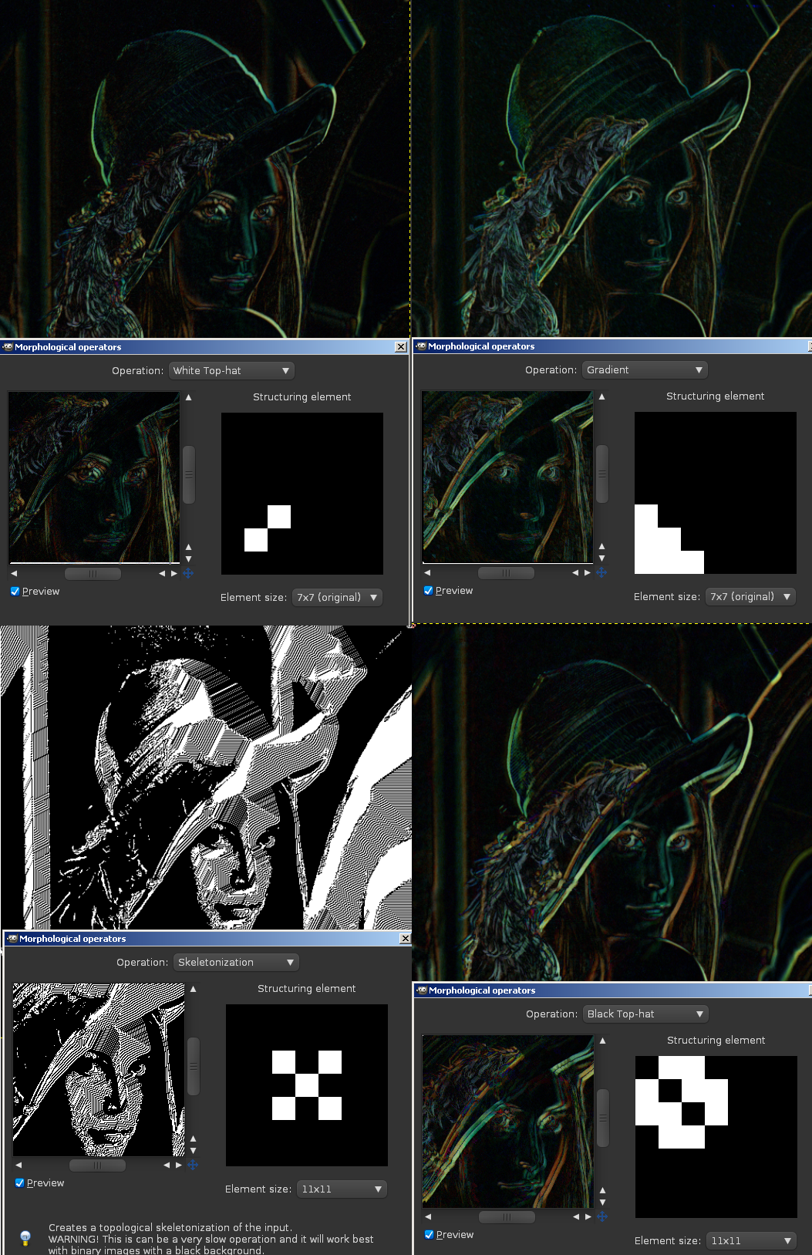Screen dimensions: 812x1255
Task: Open Element size dropdown in Gradient dialog
Action: tap(750, 597)
